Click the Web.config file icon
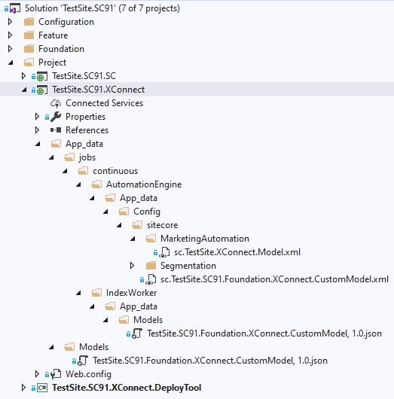394x399 pixels. 56,374
